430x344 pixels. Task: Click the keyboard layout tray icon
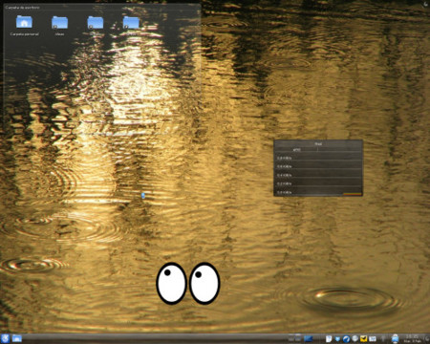pos(373,339)
